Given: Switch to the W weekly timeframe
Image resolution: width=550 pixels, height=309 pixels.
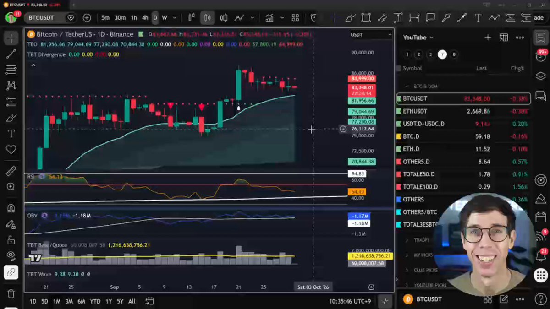Looking at the screenshot, I should (x=164, y=18).
